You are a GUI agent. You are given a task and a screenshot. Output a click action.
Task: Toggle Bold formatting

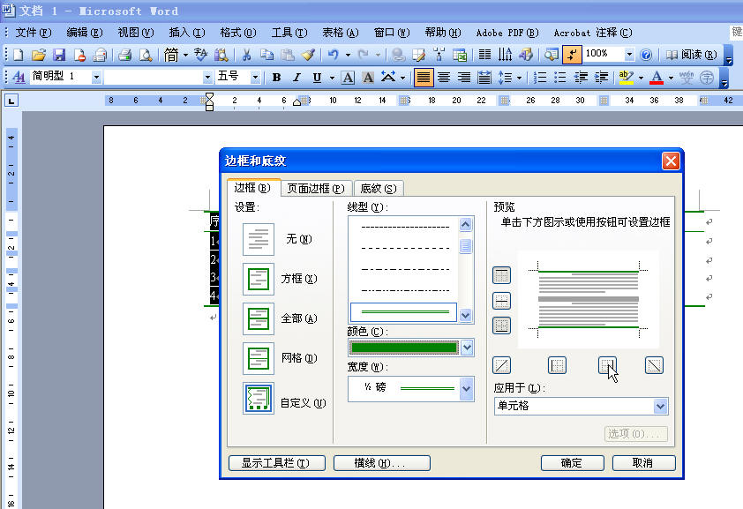tap(277, 77)
